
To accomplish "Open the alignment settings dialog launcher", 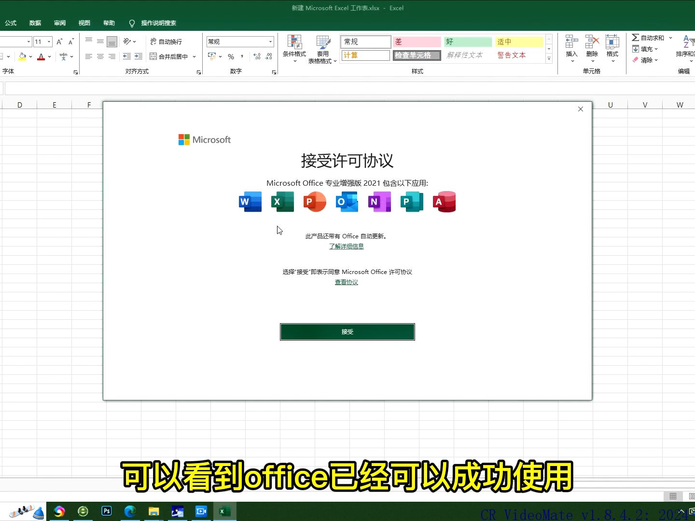I will pyautogui.click(x=199, y=72).
